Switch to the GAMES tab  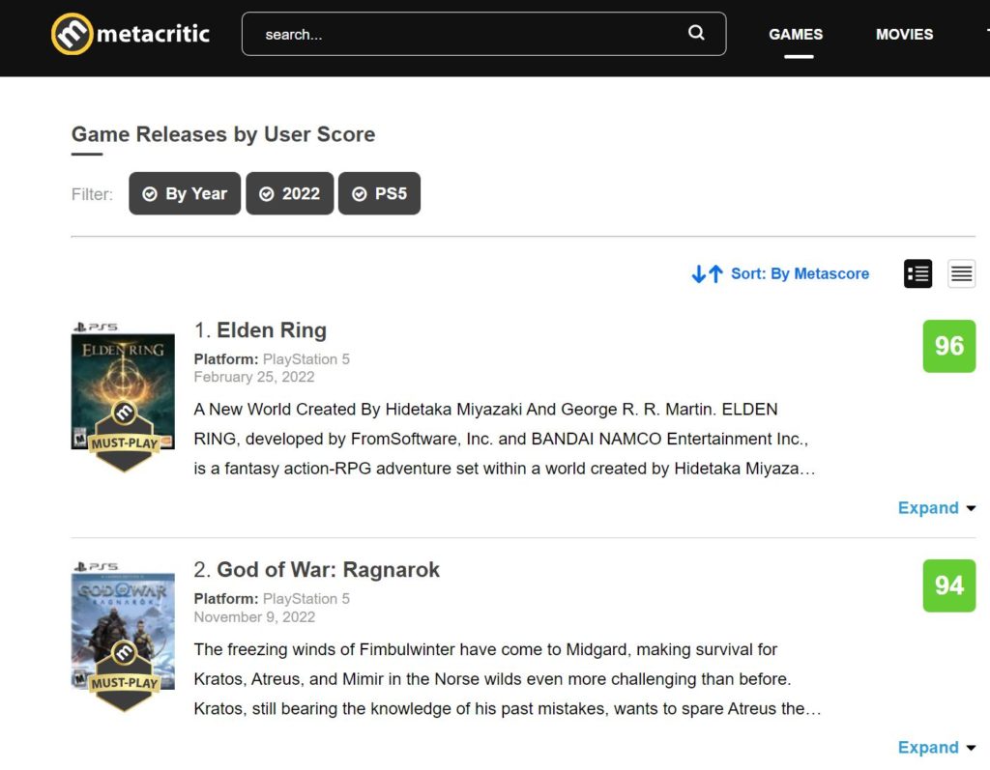point(796,34)
